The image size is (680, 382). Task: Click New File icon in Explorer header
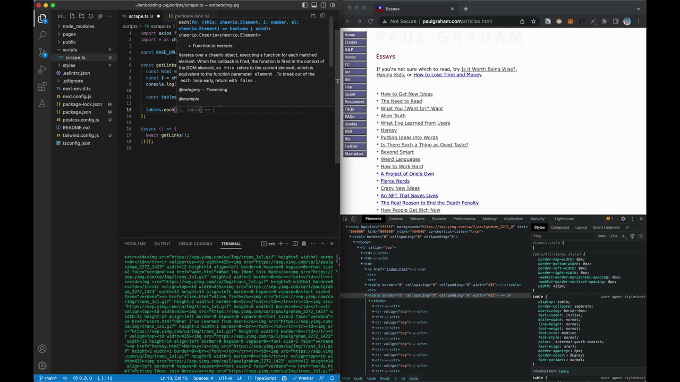coord(72,16)
